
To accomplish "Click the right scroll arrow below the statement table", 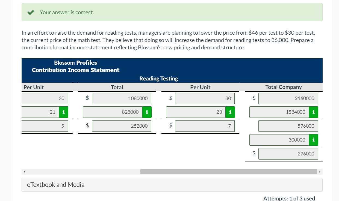I will pyautogui.click(x=320, y=172).
